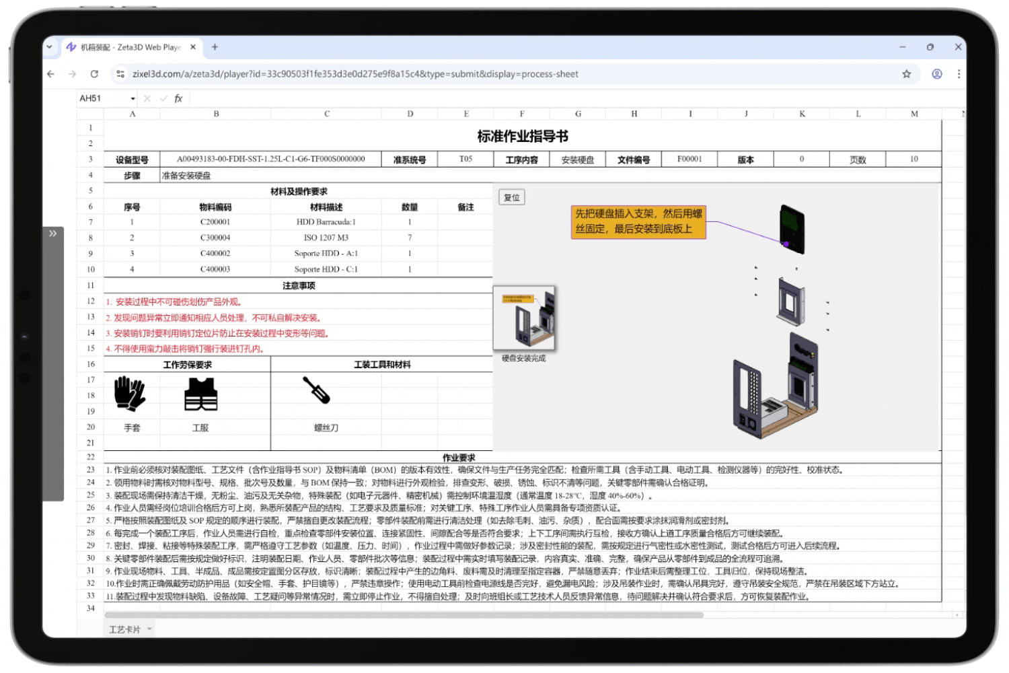Go back using the browser back arrow
The height and width of the screenshot is (673, 1009).
(51, 74)
